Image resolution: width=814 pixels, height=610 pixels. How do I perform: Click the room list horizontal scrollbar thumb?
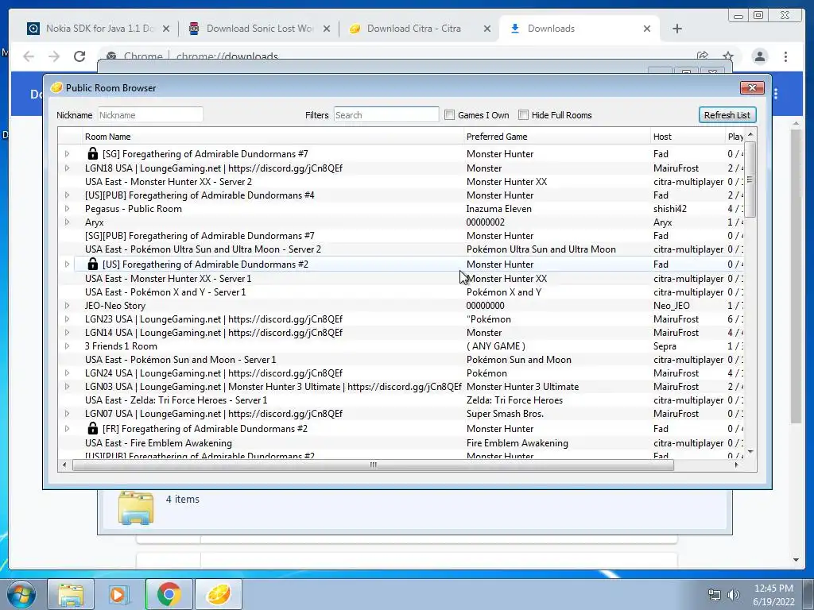click(374, 465)
